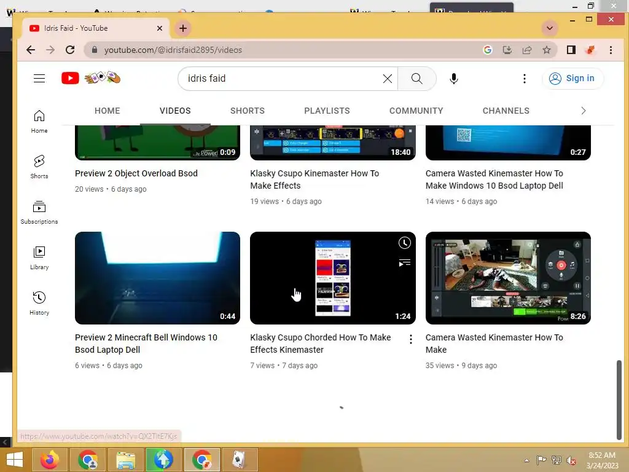
Task: Click the install app icon in the address bar
Action: [507, 50]
